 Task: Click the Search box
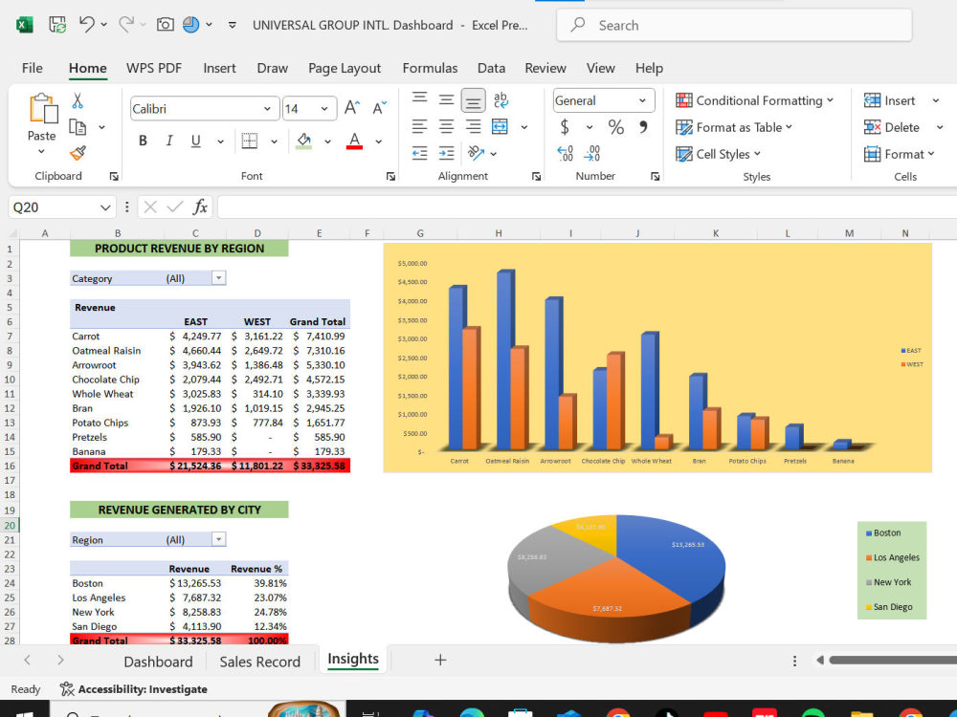(x=734, y=25)
